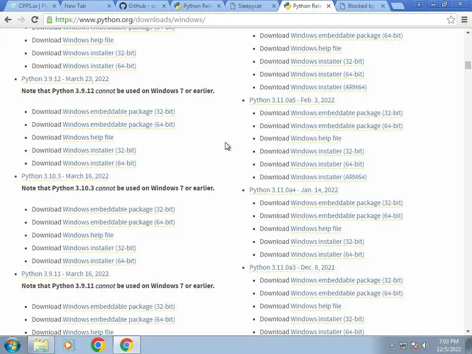Download 3.11.0a3 Windows help file
Image resolution: width=472 pixels, height=354 pixels.
[316, 306]
